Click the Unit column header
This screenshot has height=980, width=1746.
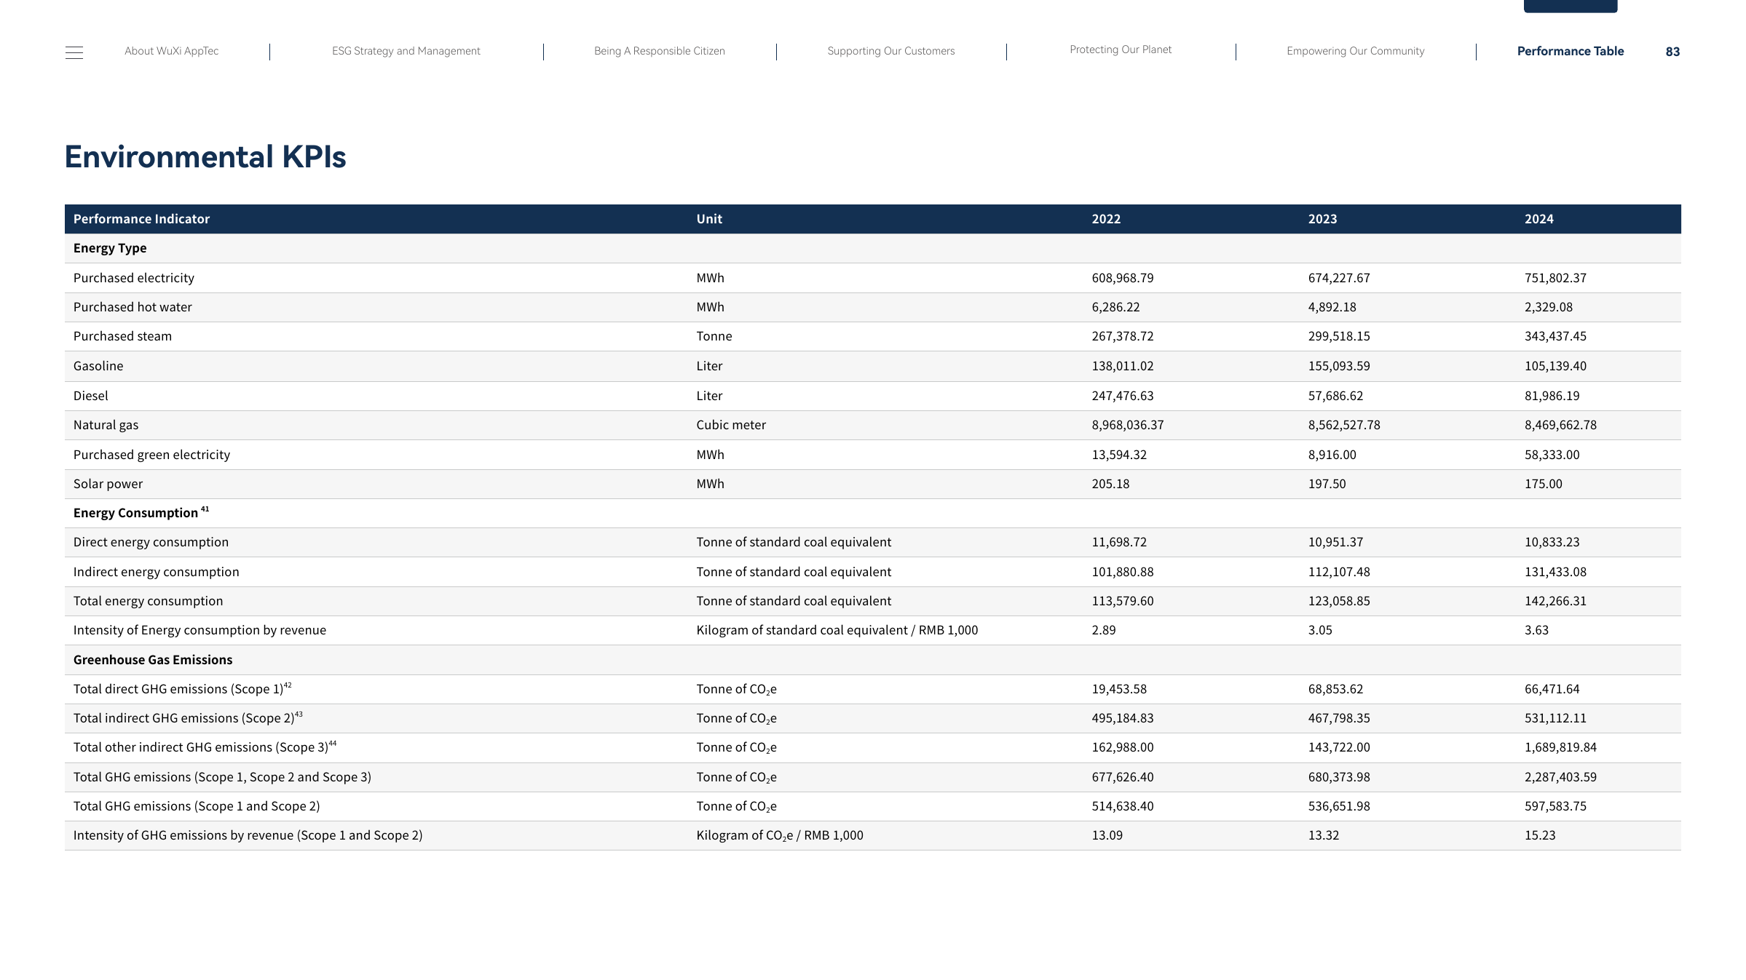709,219
